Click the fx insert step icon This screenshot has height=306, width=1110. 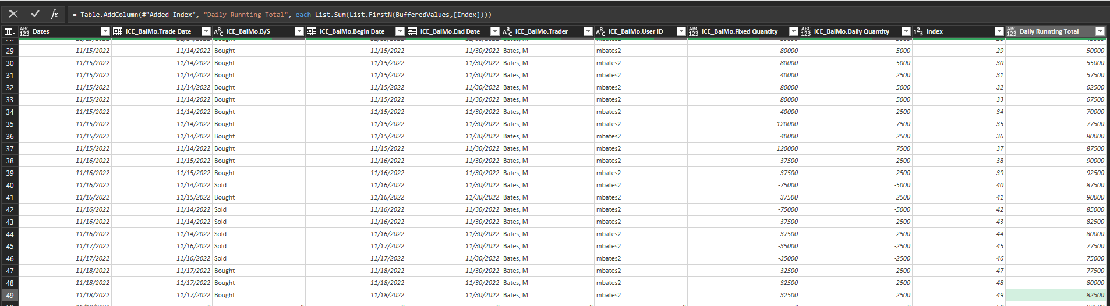(55, 14)
